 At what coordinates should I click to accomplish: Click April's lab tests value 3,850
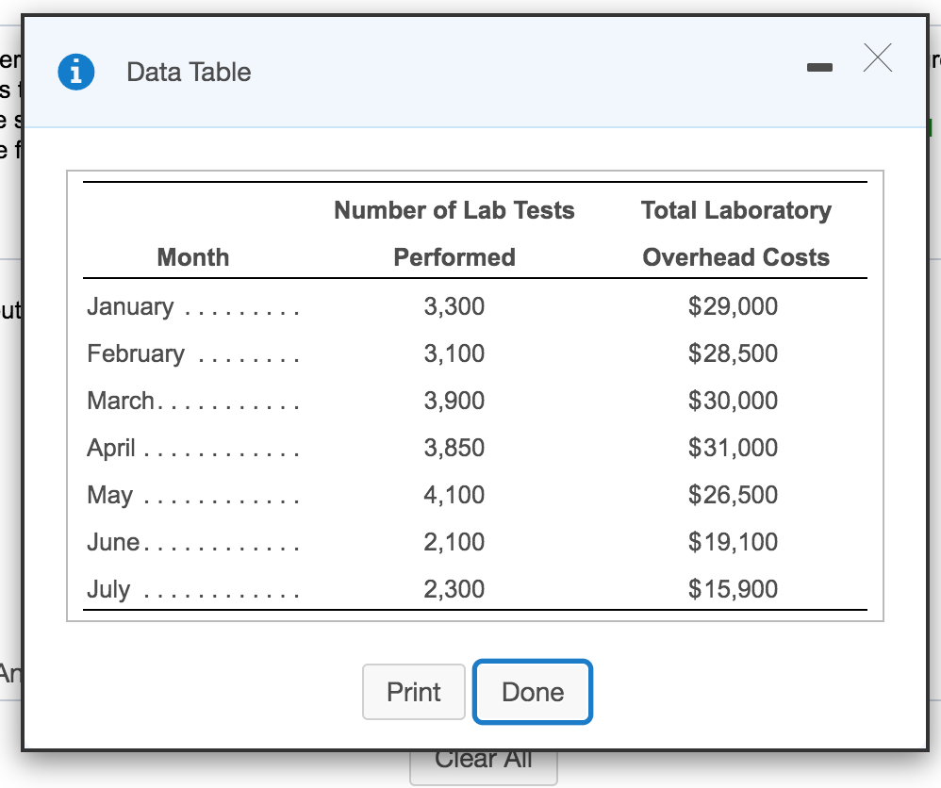click(x=454, y=448)
